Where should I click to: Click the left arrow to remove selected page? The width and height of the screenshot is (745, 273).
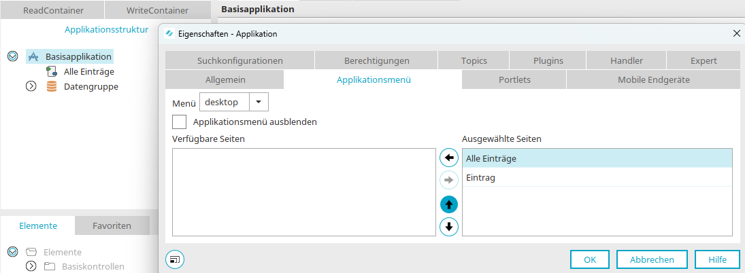click(449, 158)
